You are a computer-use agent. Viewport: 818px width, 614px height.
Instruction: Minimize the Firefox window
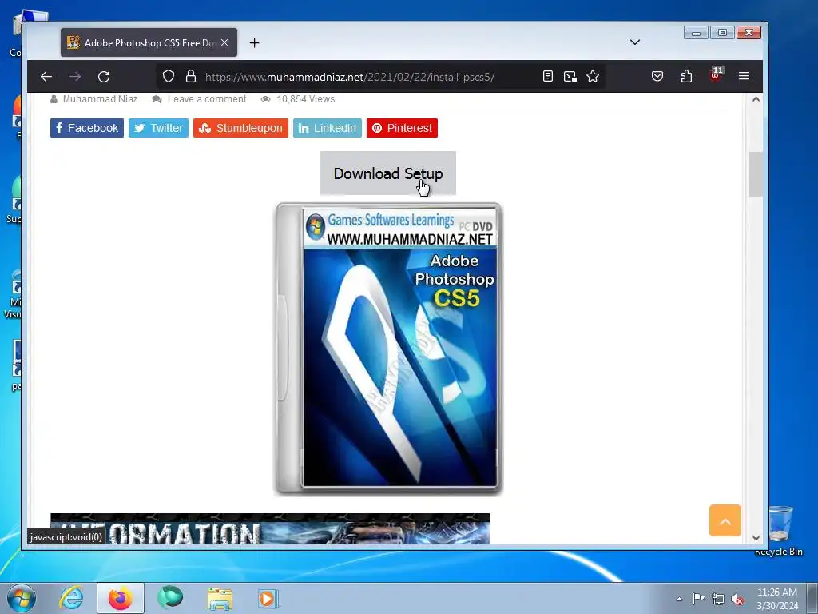[x=696, y=33]
